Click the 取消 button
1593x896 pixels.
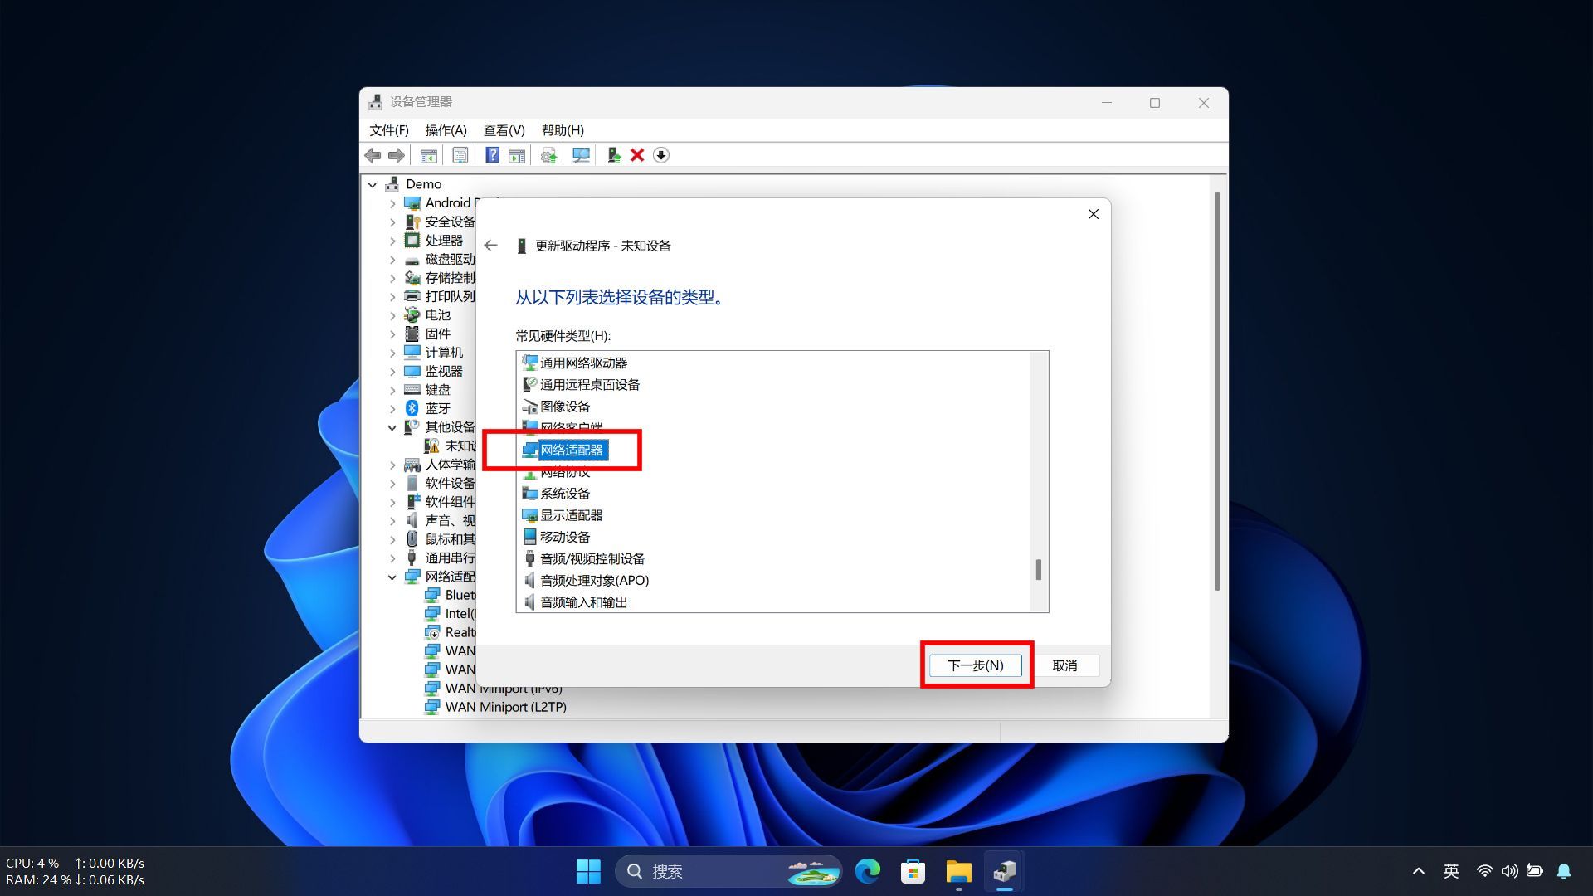[x=1064, y=665]
